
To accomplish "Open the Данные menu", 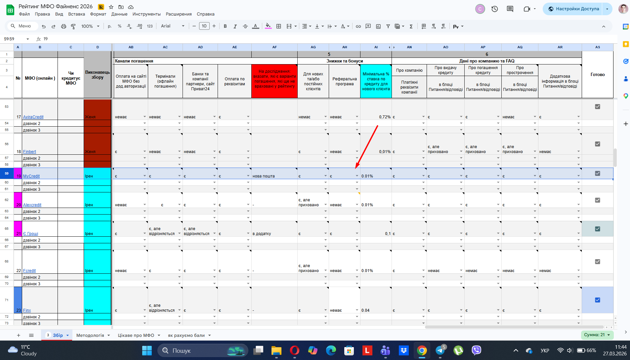I will 119,14.
